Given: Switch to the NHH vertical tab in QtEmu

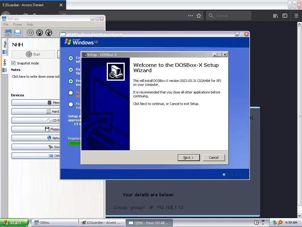Looking at the screenshot, I should click(5, 65).
